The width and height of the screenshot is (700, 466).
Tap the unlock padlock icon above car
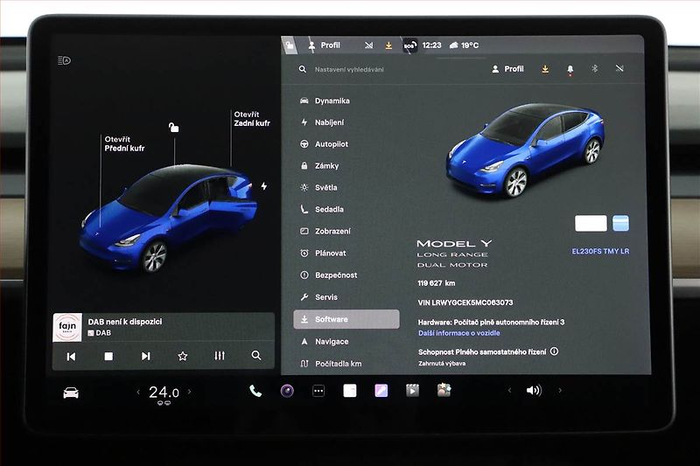(173, 128)
